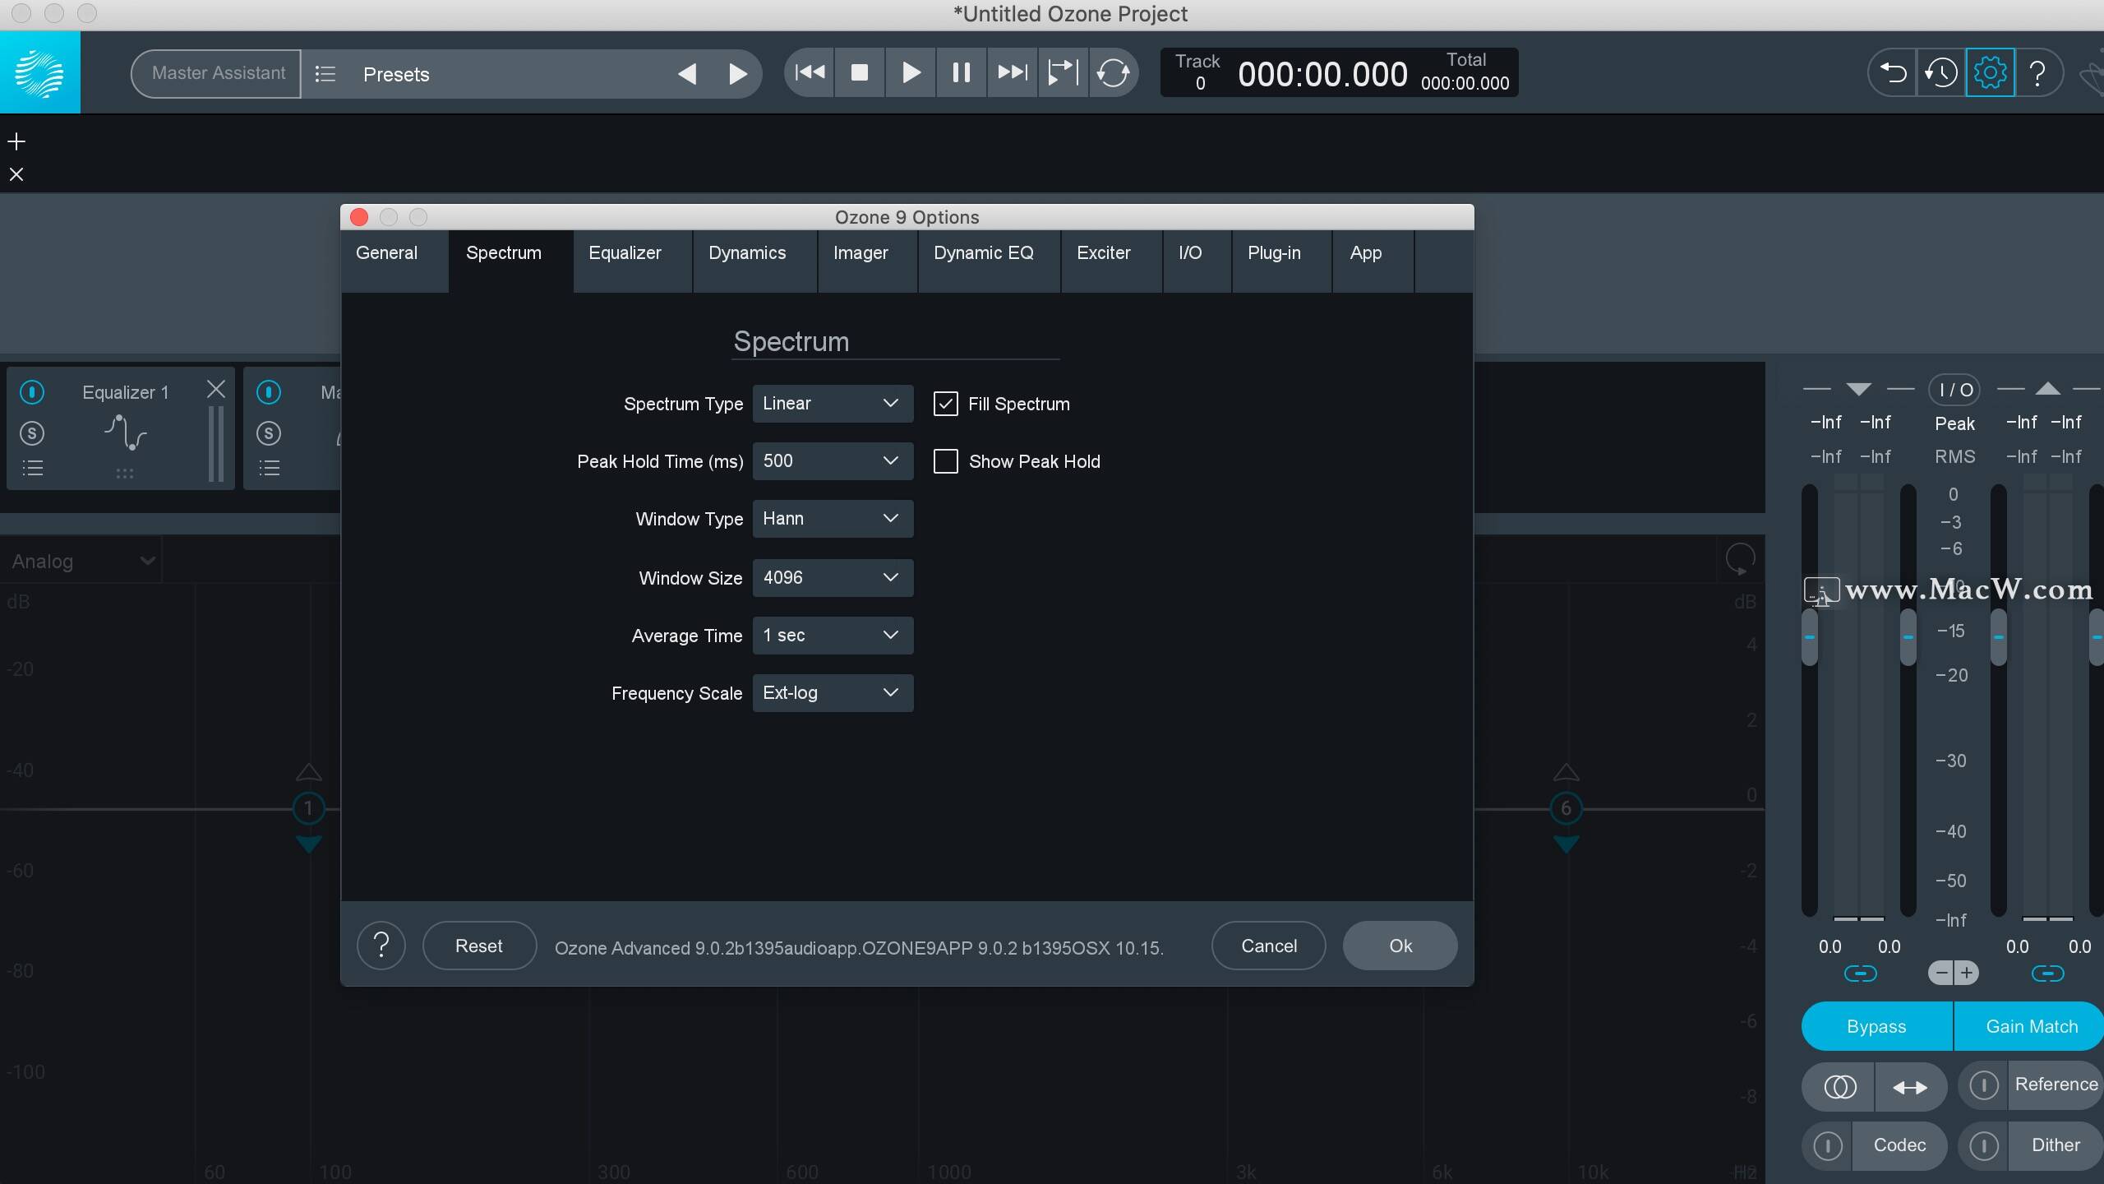Image resolution: width=2104 pixels, height=1184 pixels.
Task: Toggle the I/O meter mode button
Action: pos(1954,390)
